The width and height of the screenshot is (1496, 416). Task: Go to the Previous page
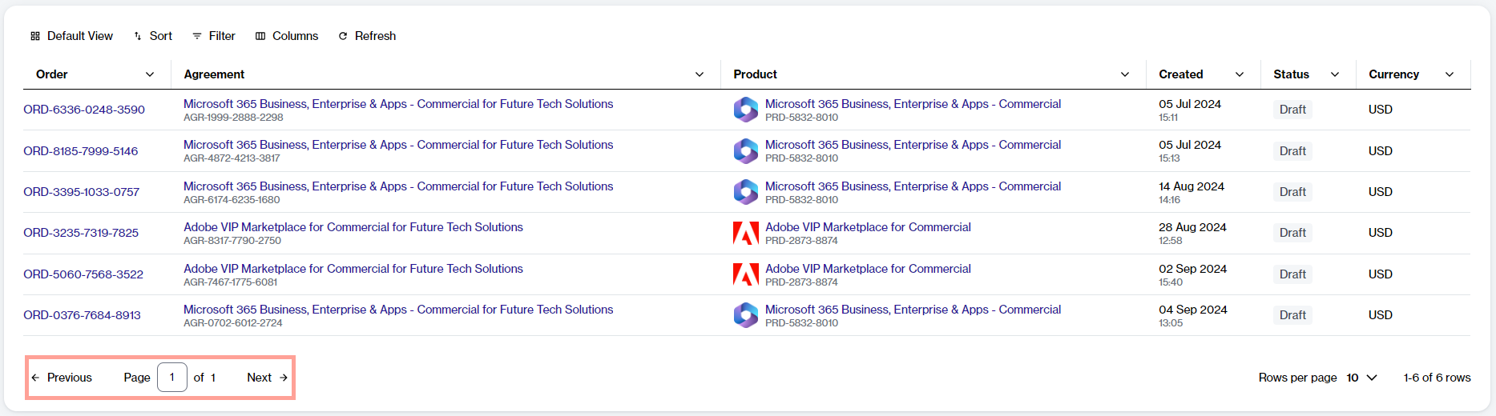(62, 378)
